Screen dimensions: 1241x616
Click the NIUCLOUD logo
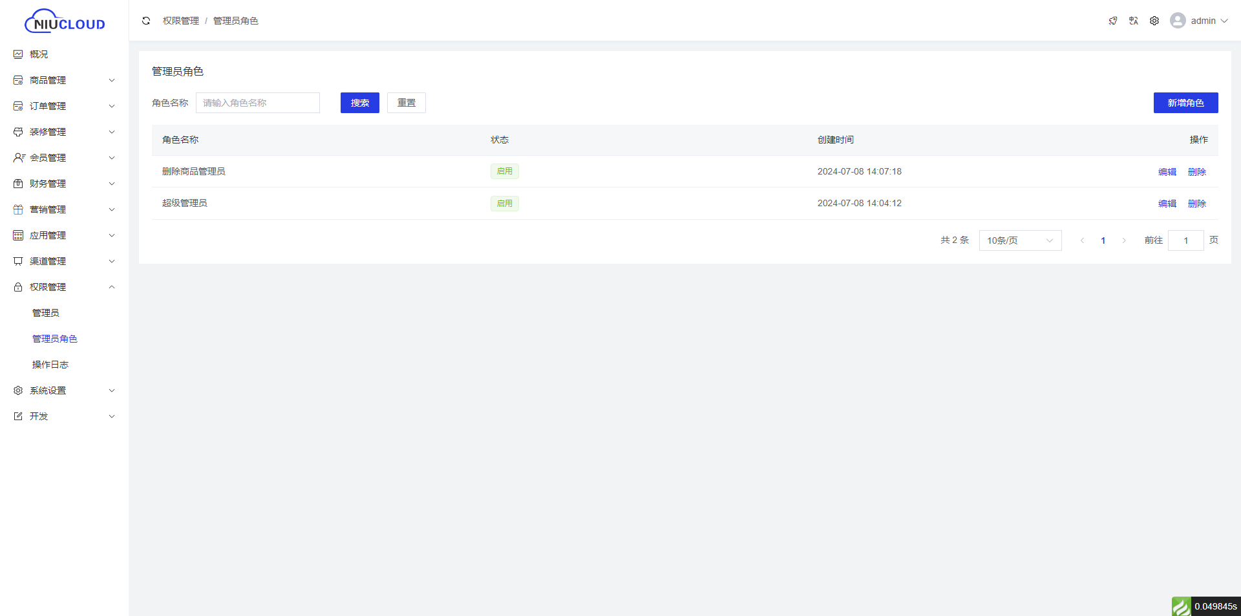click(x=65, y=21)
